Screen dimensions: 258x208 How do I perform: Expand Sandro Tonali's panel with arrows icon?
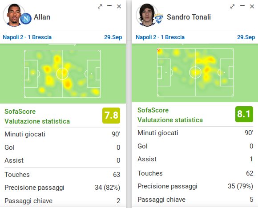coord(232,7)
